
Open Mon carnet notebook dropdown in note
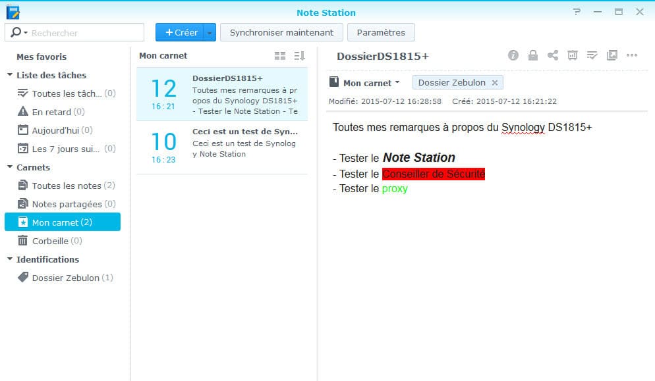(397, 82)
